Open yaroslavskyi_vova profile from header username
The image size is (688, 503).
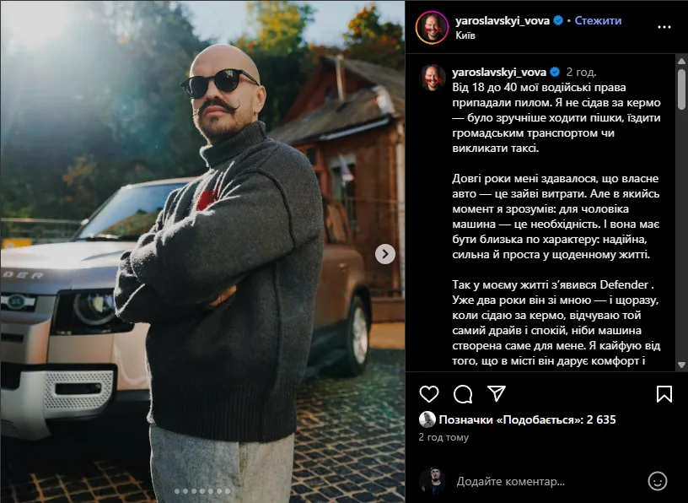[503, 20]
